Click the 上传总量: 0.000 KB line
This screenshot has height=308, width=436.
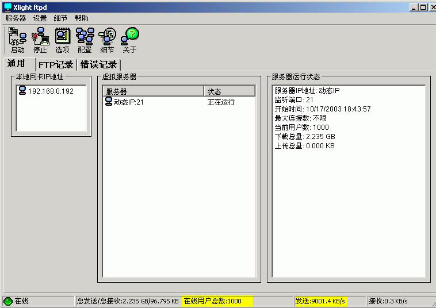coord(305,145)
